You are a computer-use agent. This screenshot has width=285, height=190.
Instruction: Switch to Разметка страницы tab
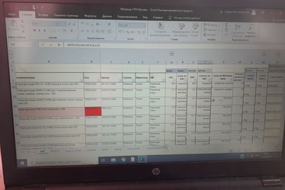(66, 15)
